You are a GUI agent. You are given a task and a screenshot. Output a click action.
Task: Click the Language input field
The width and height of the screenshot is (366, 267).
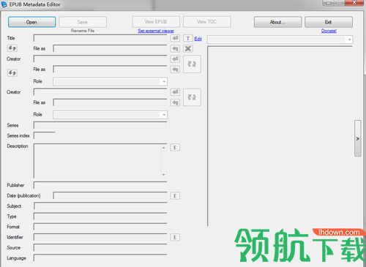(100, 258)
